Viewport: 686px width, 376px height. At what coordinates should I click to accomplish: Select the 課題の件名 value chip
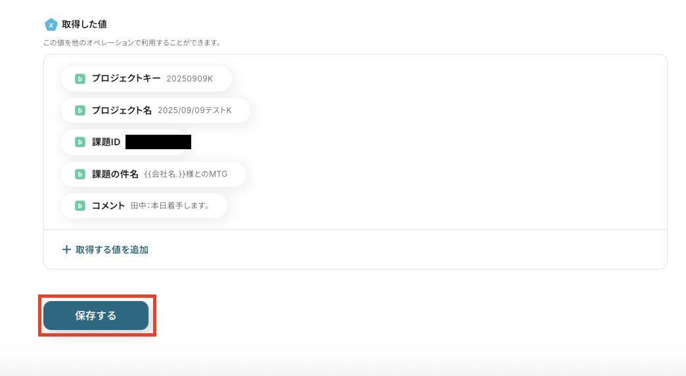(154, 174)
